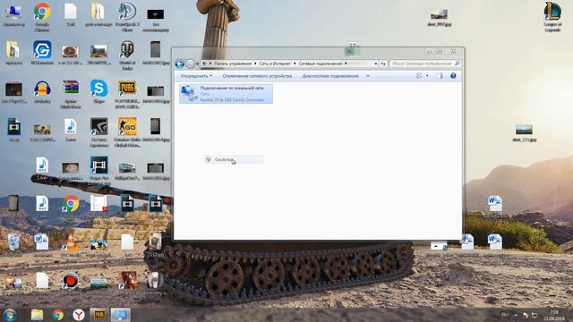Click the Сетевые подключения breadcrumb segment
Screen dimensions: 573x322
tap(321, 64)
